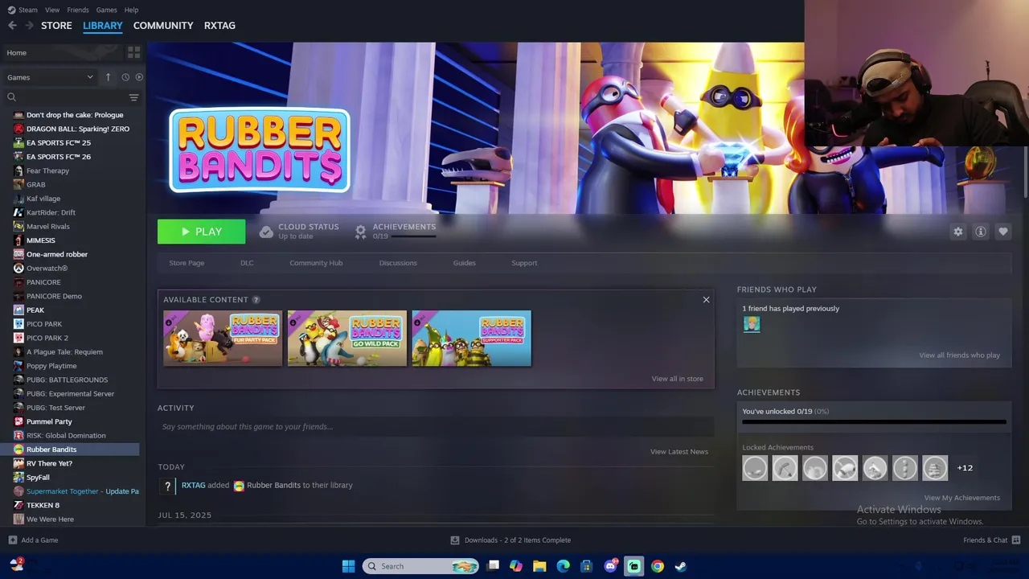This screenshot has height=579, width=1029.
Task: Open the RXTAG profile tab
Action: [x=219, y=26]
